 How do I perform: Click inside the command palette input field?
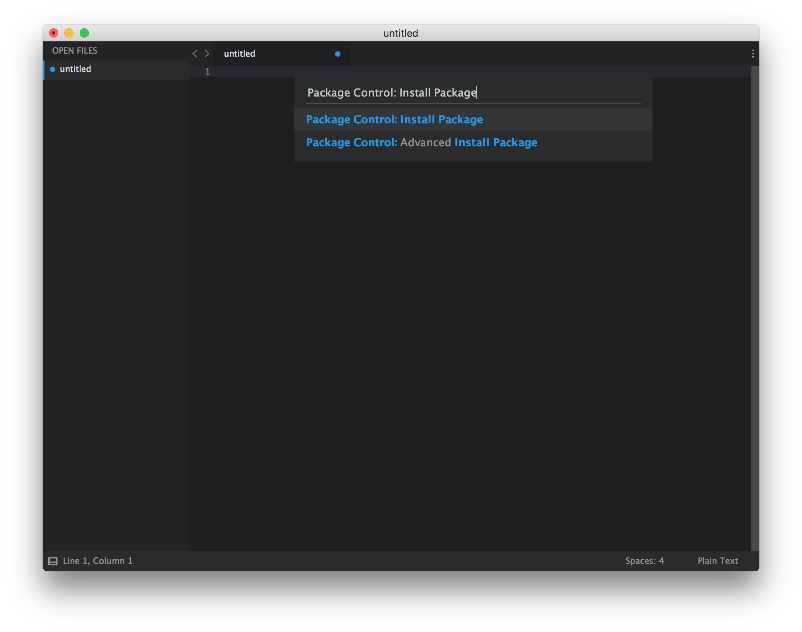422,92
